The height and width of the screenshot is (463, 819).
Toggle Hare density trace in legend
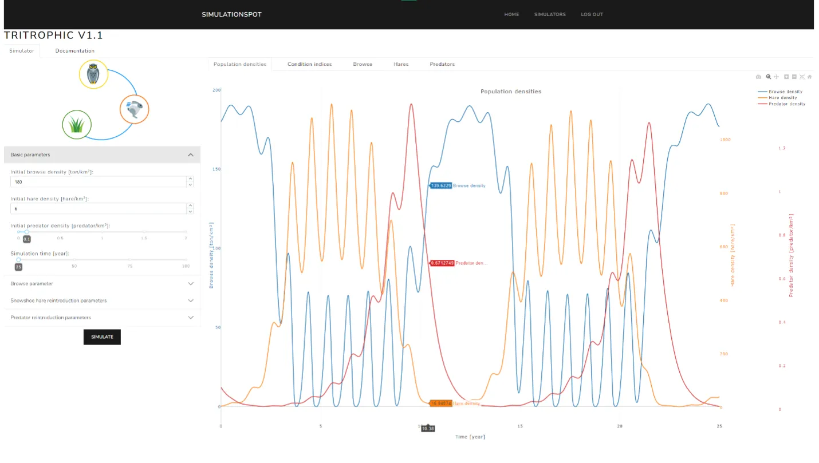(777, 97)
